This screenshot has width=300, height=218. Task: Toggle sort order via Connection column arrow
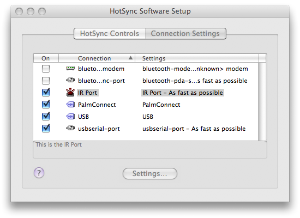(x=130, y=58)
